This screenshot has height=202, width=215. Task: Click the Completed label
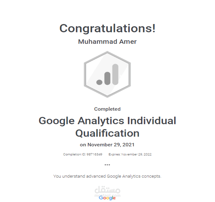107,109
